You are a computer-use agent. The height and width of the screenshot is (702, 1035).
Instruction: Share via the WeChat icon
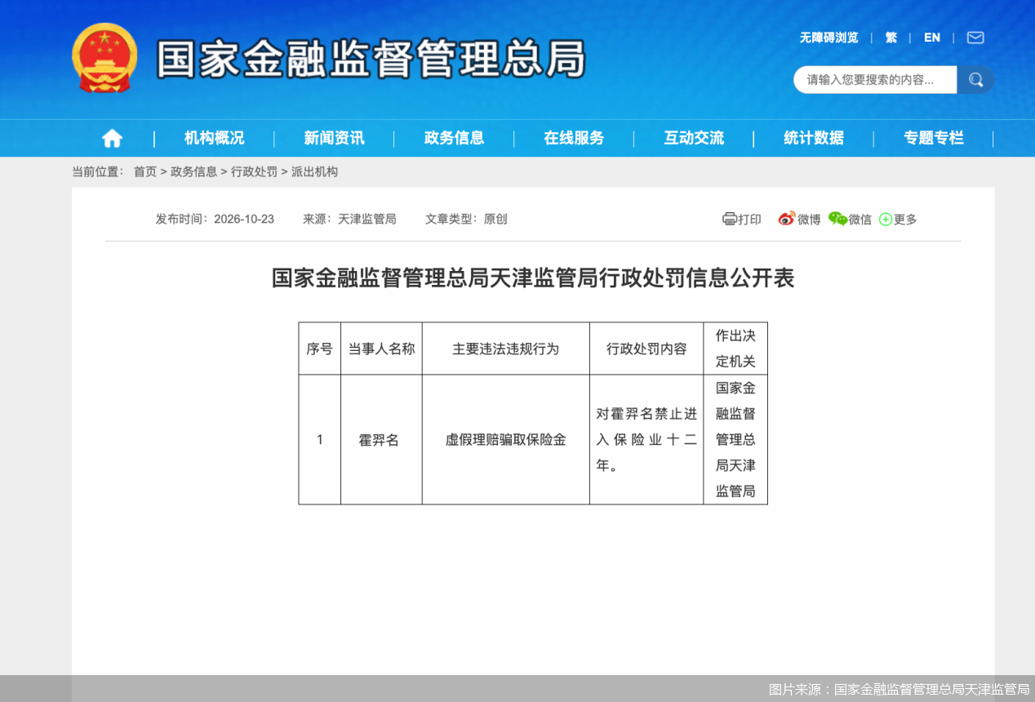pos(837,219)
